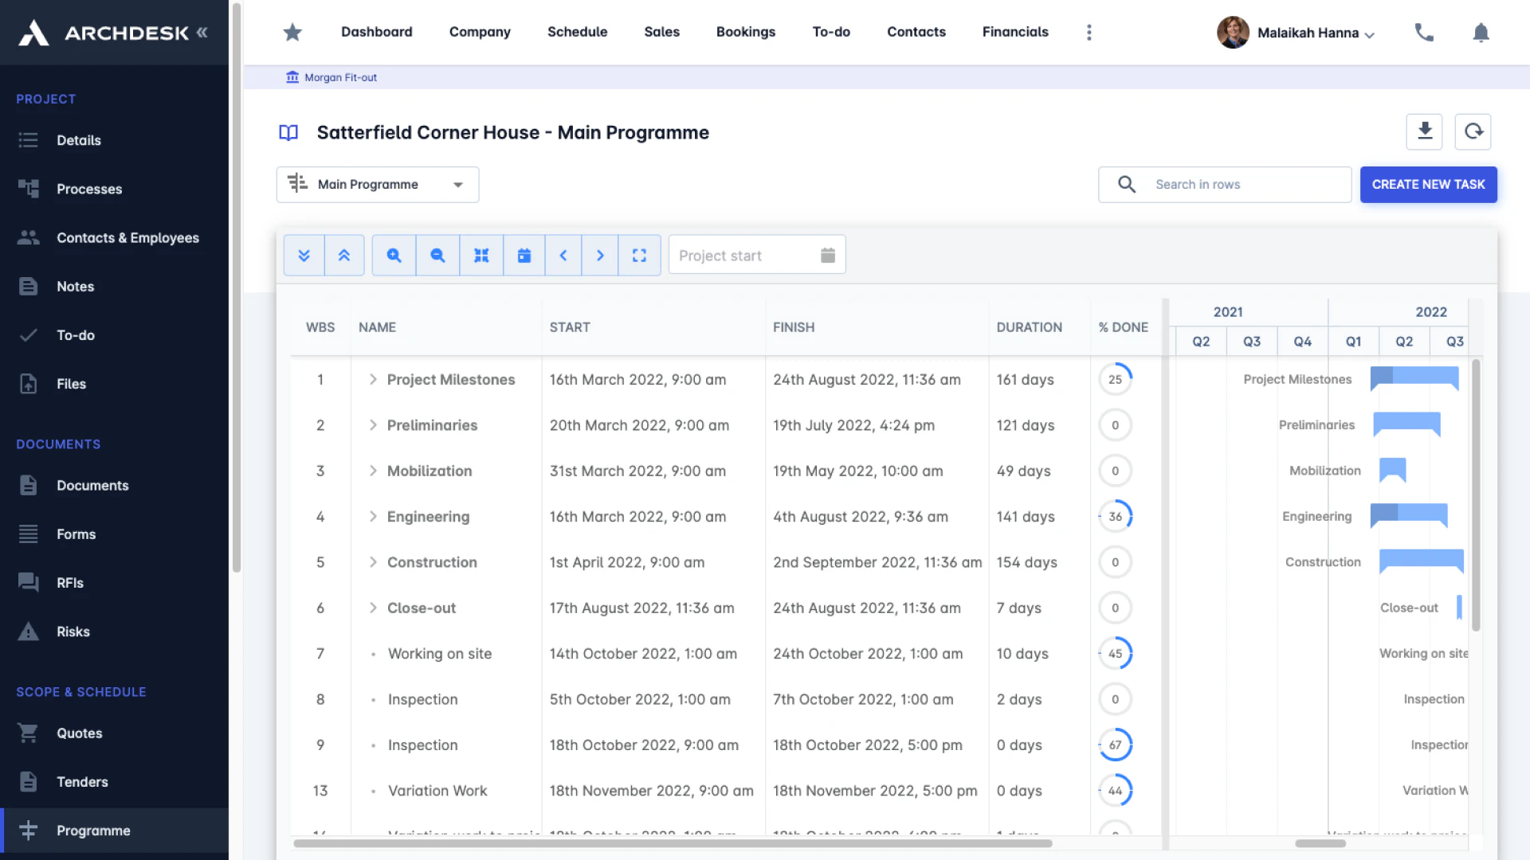Select the Zoom in tool on the Gantt toolbar
Image resolution: width=1530 pixels, height=860 pixels.
[393, 255]
